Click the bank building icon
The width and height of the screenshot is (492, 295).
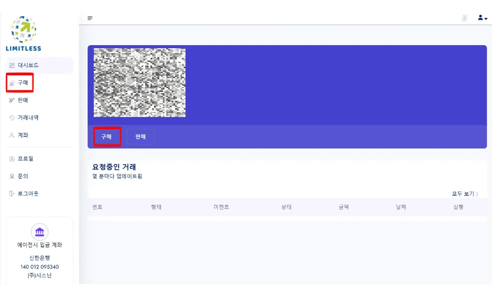(x=39, y=232)
